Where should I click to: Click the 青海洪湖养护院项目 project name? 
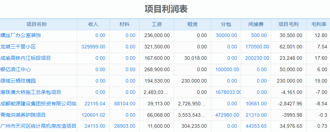tap(23, 115)
